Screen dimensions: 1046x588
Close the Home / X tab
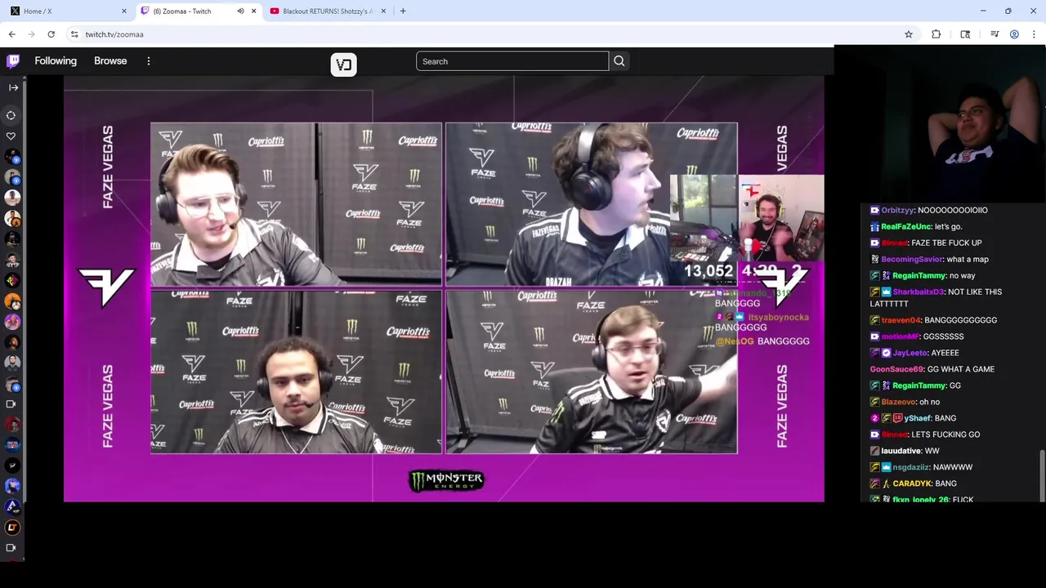(124, 11)
